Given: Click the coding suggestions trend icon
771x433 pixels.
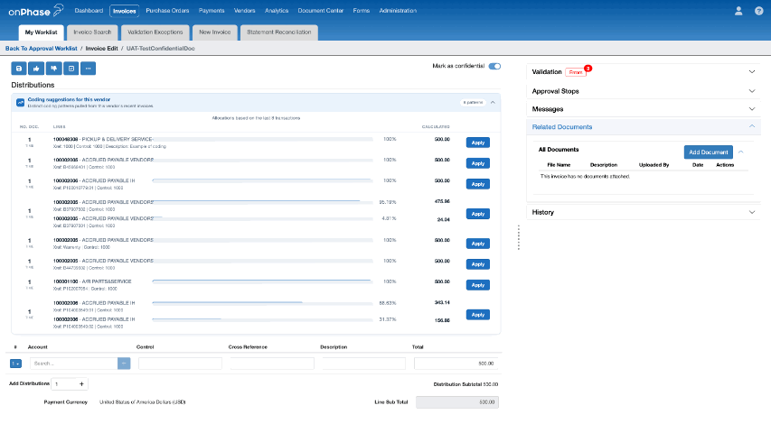Looking at the screenshot, I should pyautogui.click(x=20, y=103).
